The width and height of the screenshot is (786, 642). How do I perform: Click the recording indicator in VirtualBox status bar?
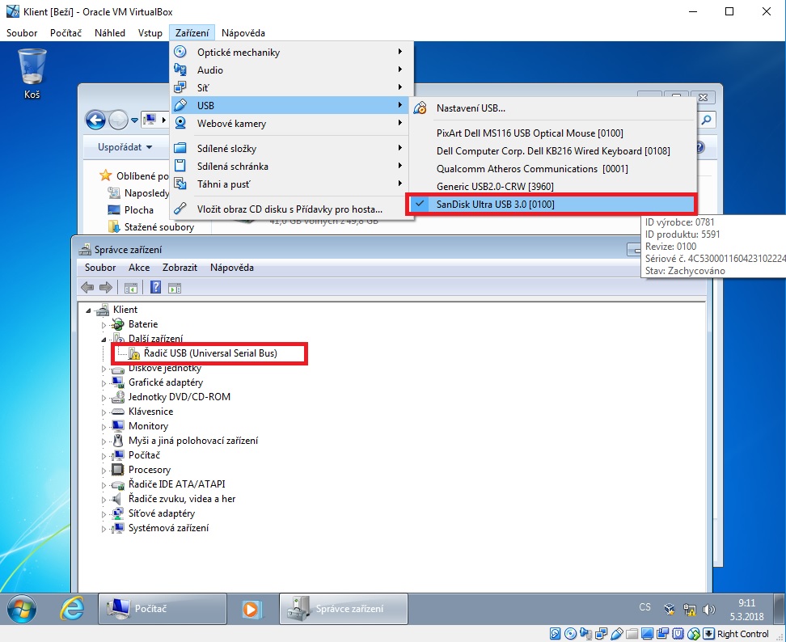pos(663,634)
